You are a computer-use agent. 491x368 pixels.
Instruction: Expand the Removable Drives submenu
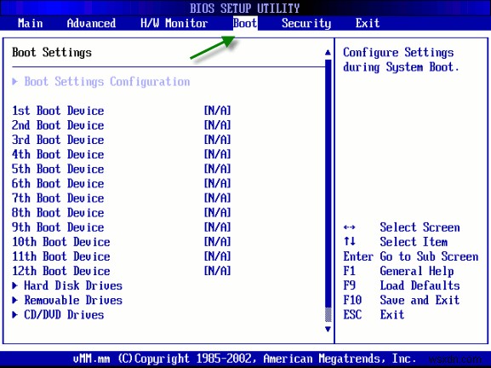73,301
